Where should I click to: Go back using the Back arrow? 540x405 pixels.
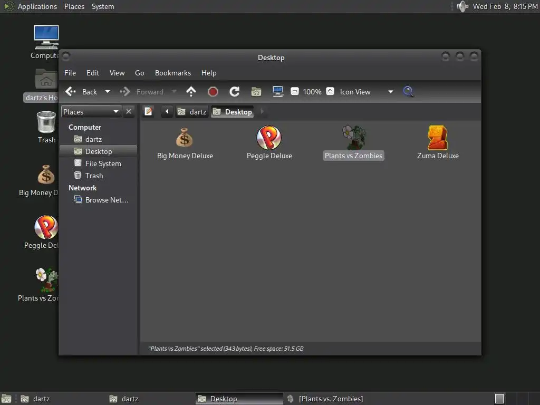[81, 92]
